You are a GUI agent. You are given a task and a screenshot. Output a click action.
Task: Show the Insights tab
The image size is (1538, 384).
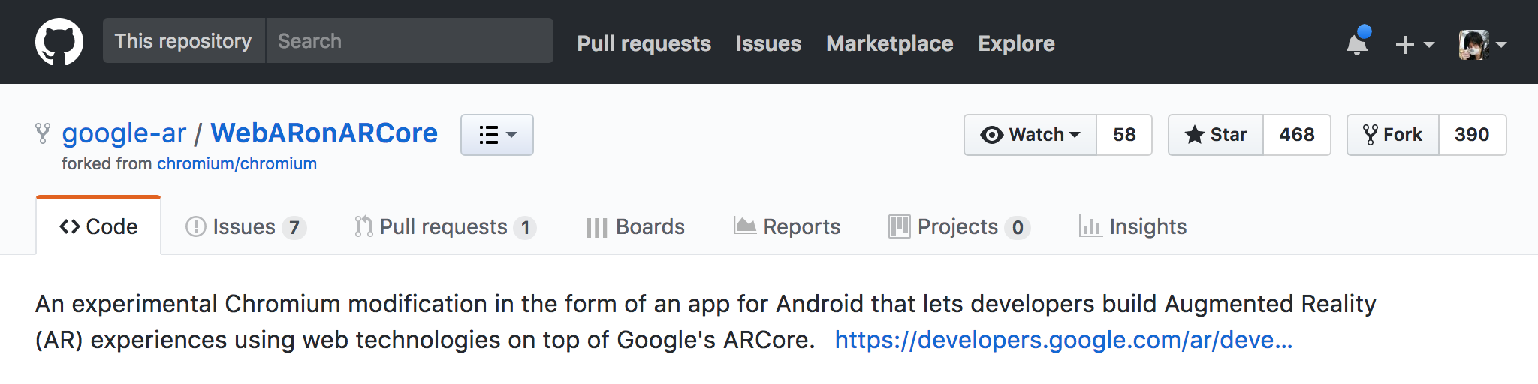[1133, 226]
